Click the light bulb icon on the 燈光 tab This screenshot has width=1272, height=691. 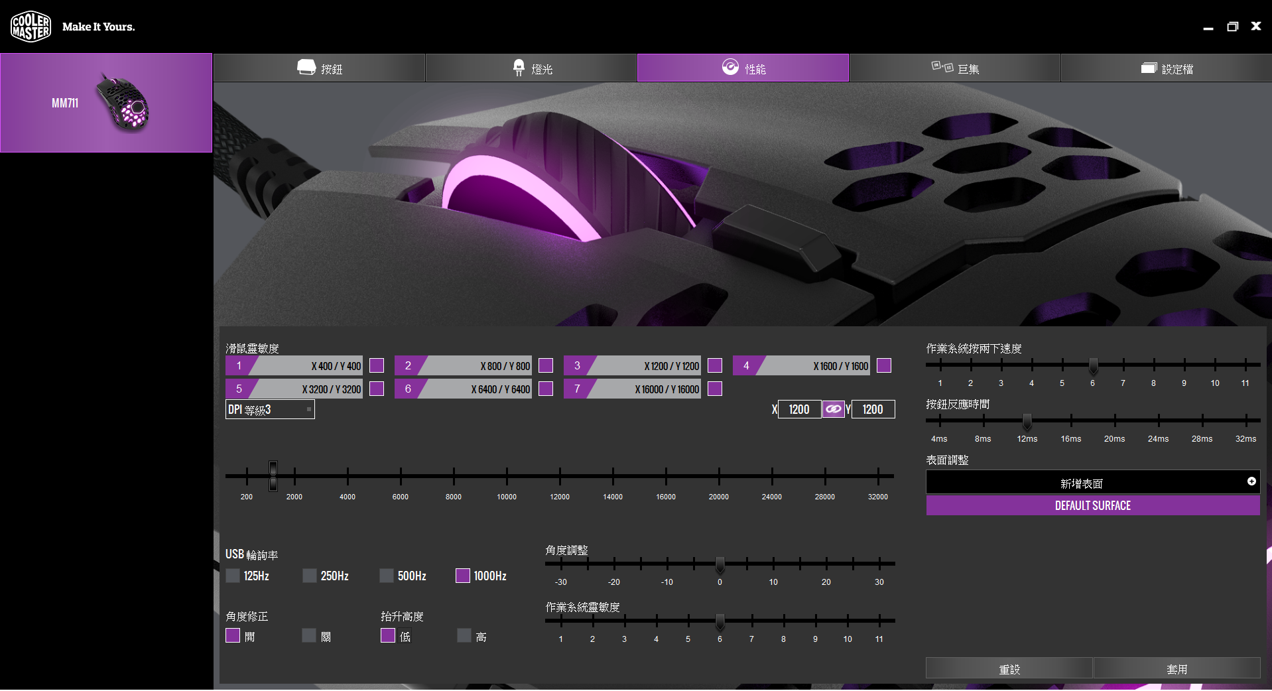pyautogui.click(x=519, y=68)
